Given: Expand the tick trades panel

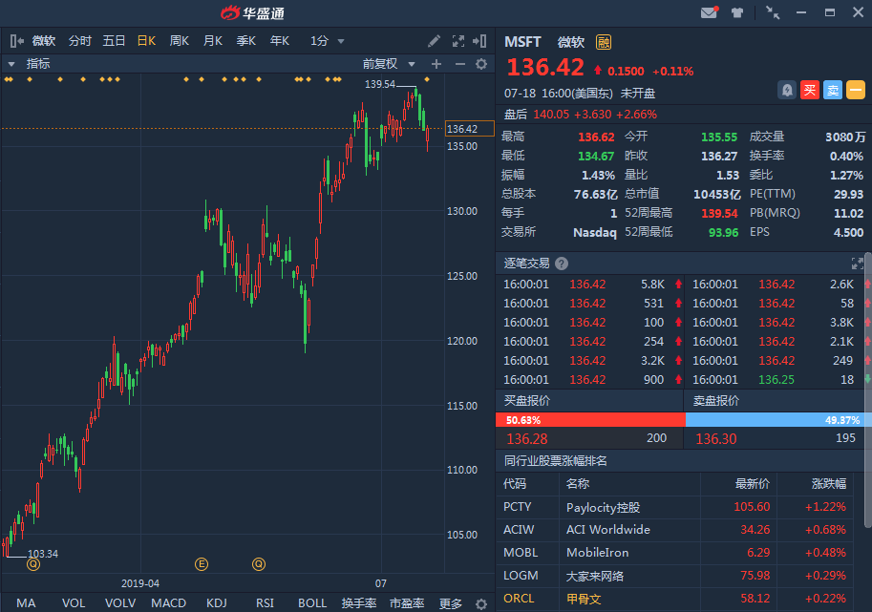Looking at the screenshot, I should 857,263.
